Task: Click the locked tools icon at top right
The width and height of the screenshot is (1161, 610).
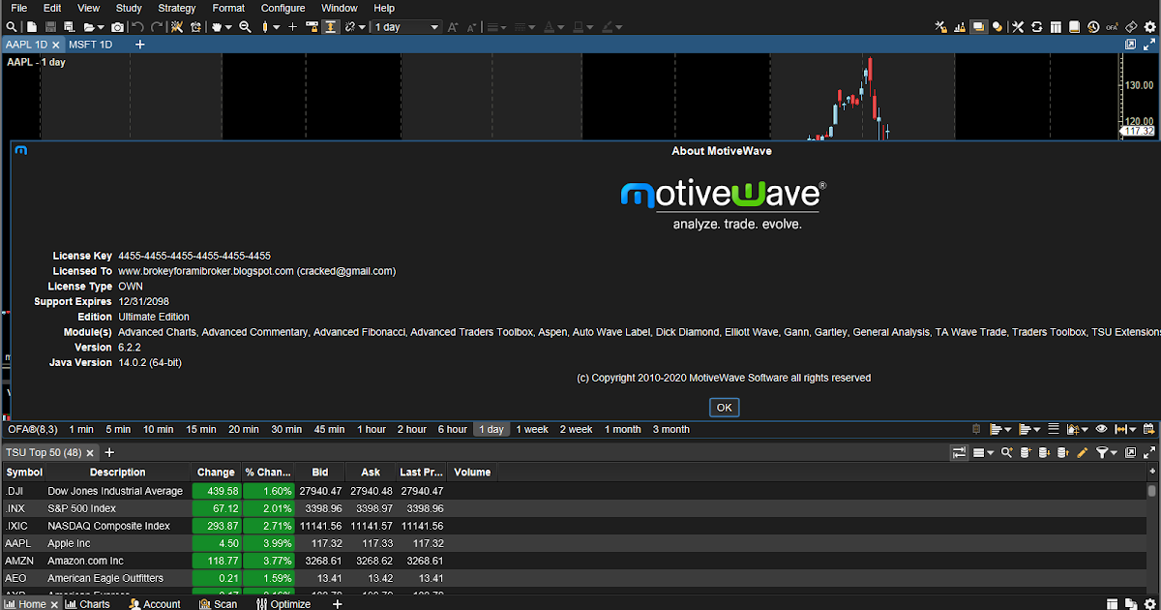Action: 941,27
